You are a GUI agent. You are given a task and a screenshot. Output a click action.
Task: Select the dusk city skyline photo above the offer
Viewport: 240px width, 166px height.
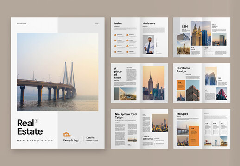click(160, 123)
